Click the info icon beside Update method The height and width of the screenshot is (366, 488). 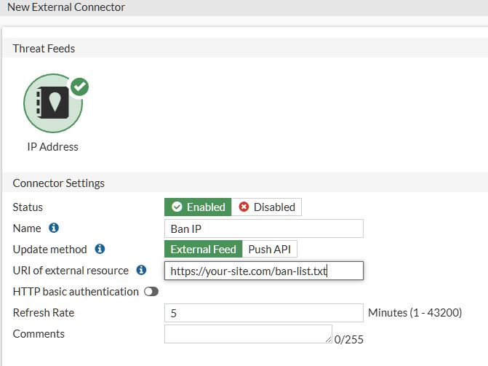(x=100, y=249)
